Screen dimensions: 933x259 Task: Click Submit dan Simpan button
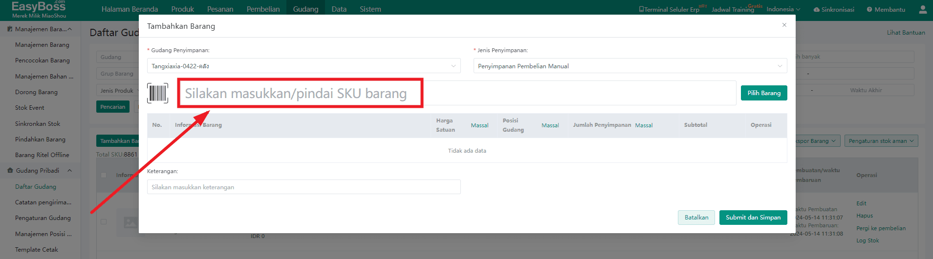point(753,218)
